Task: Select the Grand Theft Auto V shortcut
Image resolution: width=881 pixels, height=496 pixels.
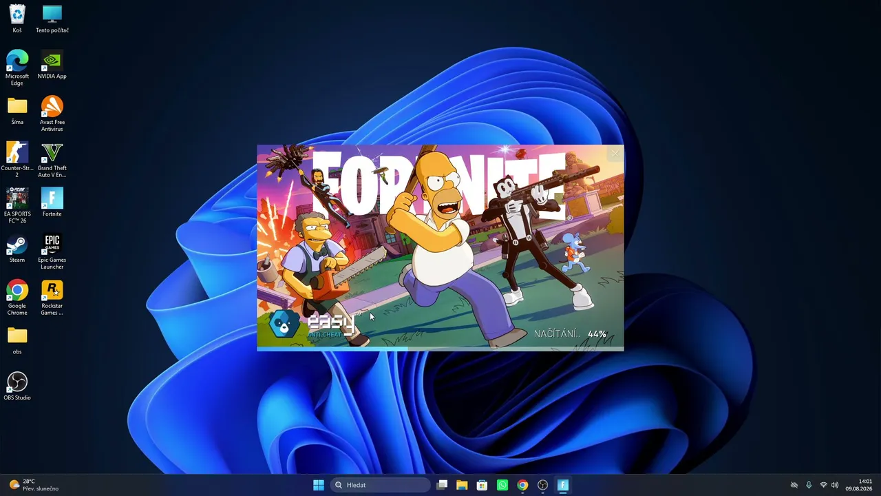Action: [52, 160]
